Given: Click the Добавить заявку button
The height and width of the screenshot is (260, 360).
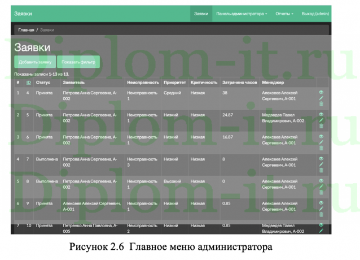Looking at the screenshot, I should [35, 62].
